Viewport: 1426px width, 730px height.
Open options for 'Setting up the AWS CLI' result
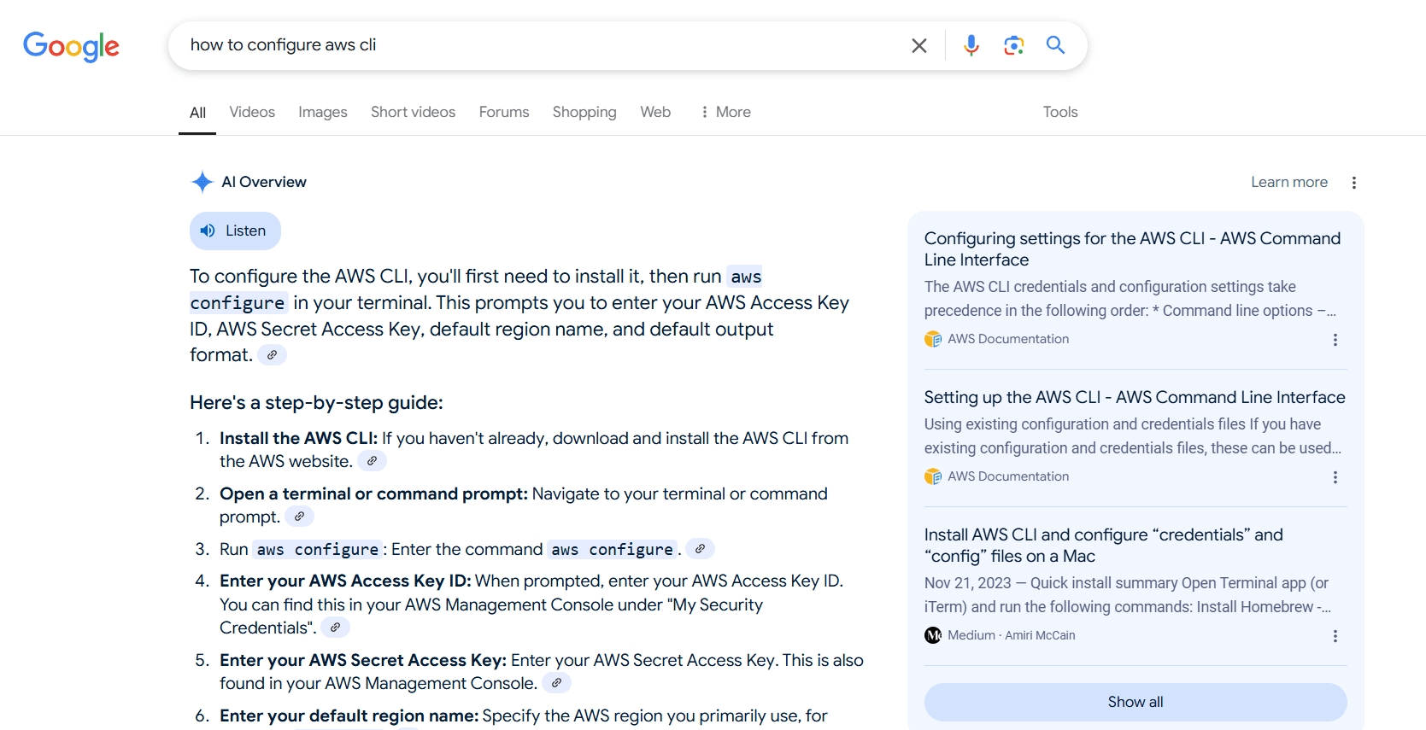click(x=1335, y=477)
